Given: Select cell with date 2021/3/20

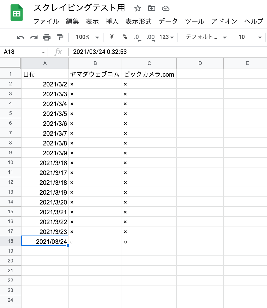Looking at the screenshot, I should pyautogui.click(x=45, y=202).
